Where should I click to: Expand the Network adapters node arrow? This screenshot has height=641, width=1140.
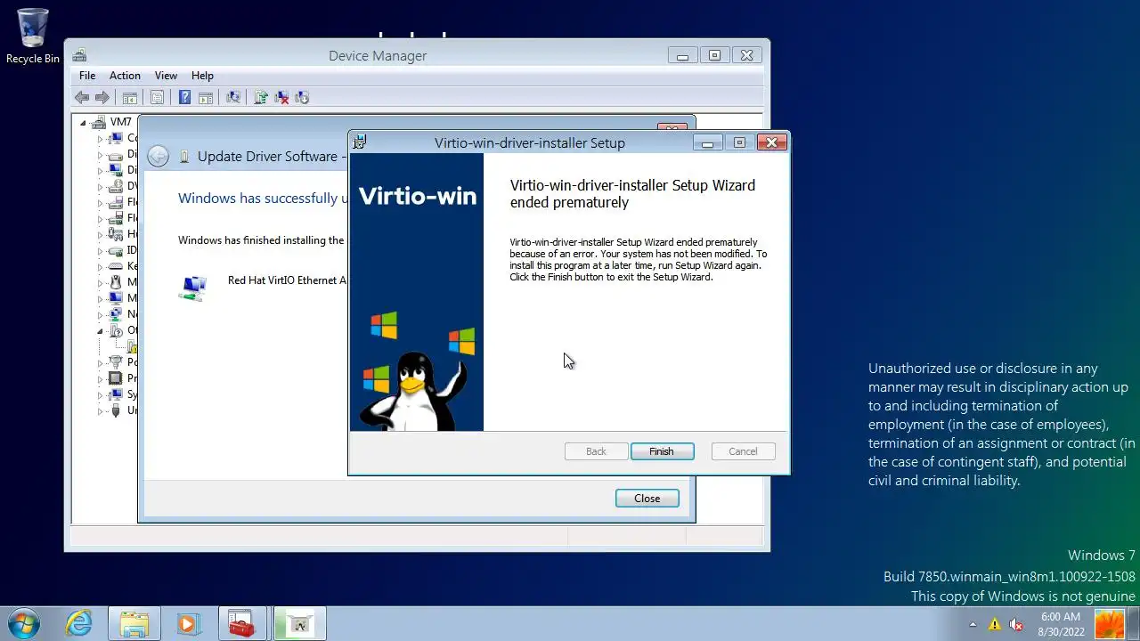click(100, 314)
